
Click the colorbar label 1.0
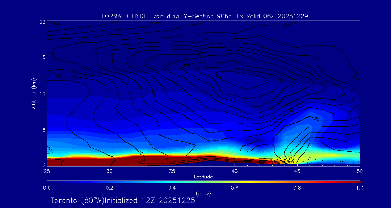click(360, 188)
